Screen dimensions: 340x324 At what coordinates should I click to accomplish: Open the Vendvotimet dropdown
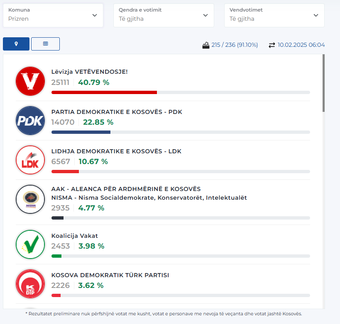pyautogui.click(x=274, y=15)
